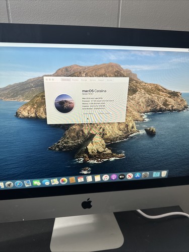Open App Store from the Dock

pyautogui.click(x=138, y=175)
